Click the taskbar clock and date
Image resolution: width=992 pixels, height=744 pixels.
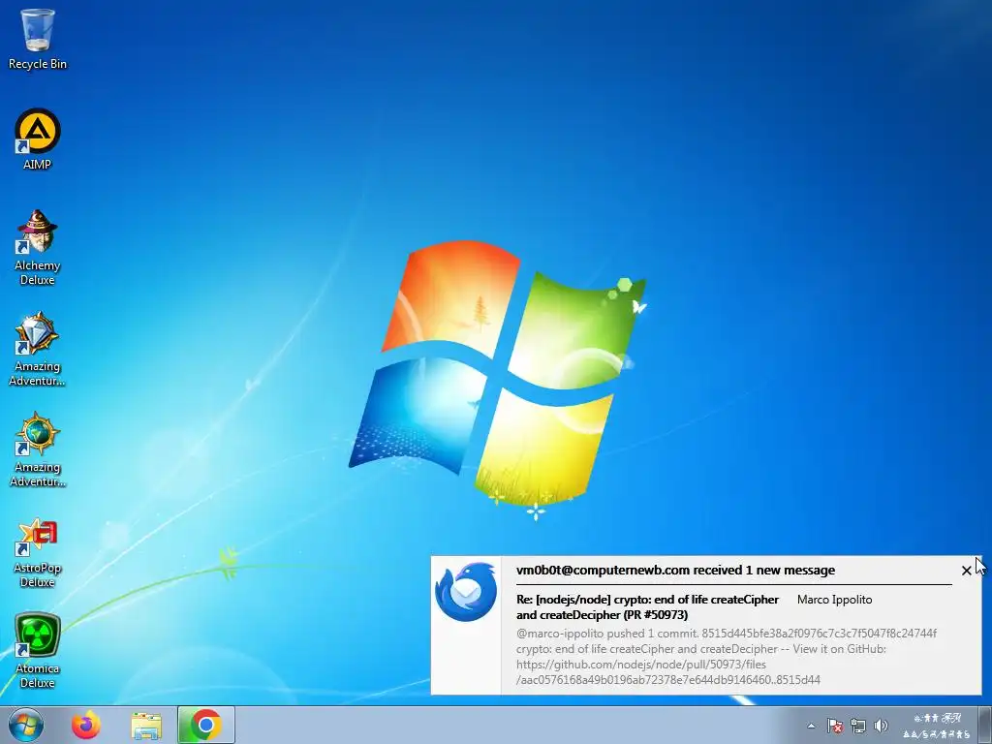[x=937, y=726]
